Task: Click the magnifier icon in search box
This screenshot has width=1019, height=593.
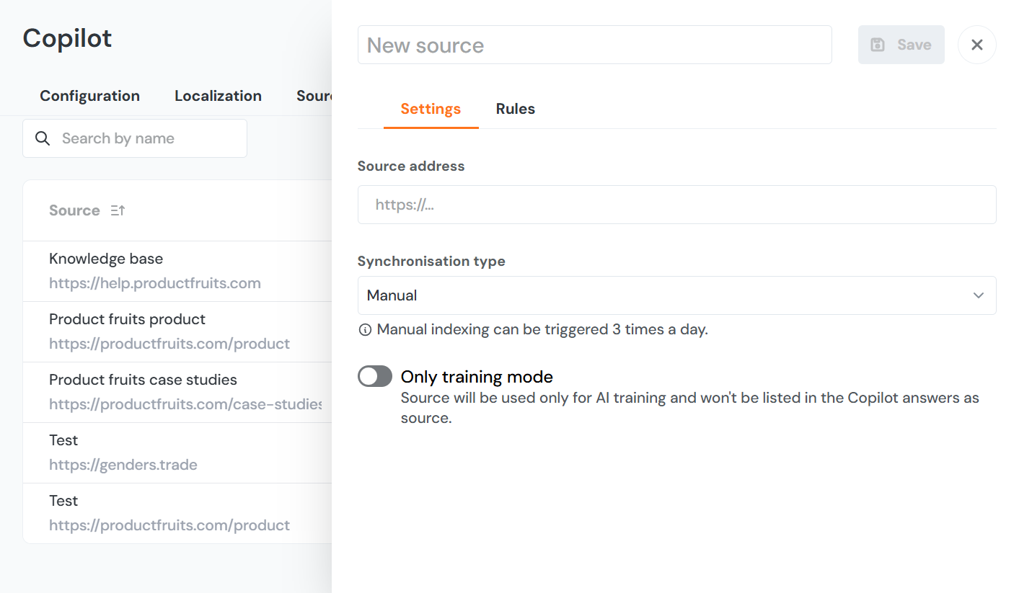Action: 43,138
